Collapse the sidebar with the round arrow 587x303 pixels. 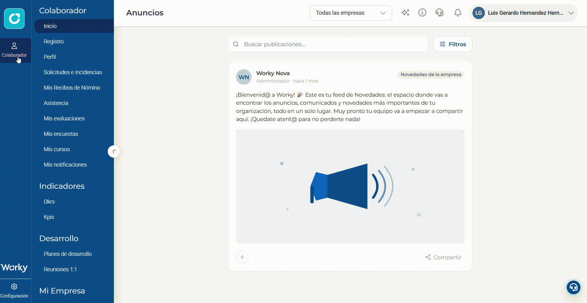coord(114,151)
